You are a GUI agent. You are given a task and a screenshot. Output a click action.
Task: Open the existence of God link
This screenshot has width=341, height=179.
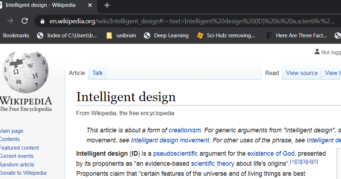(x=271, y=154)
